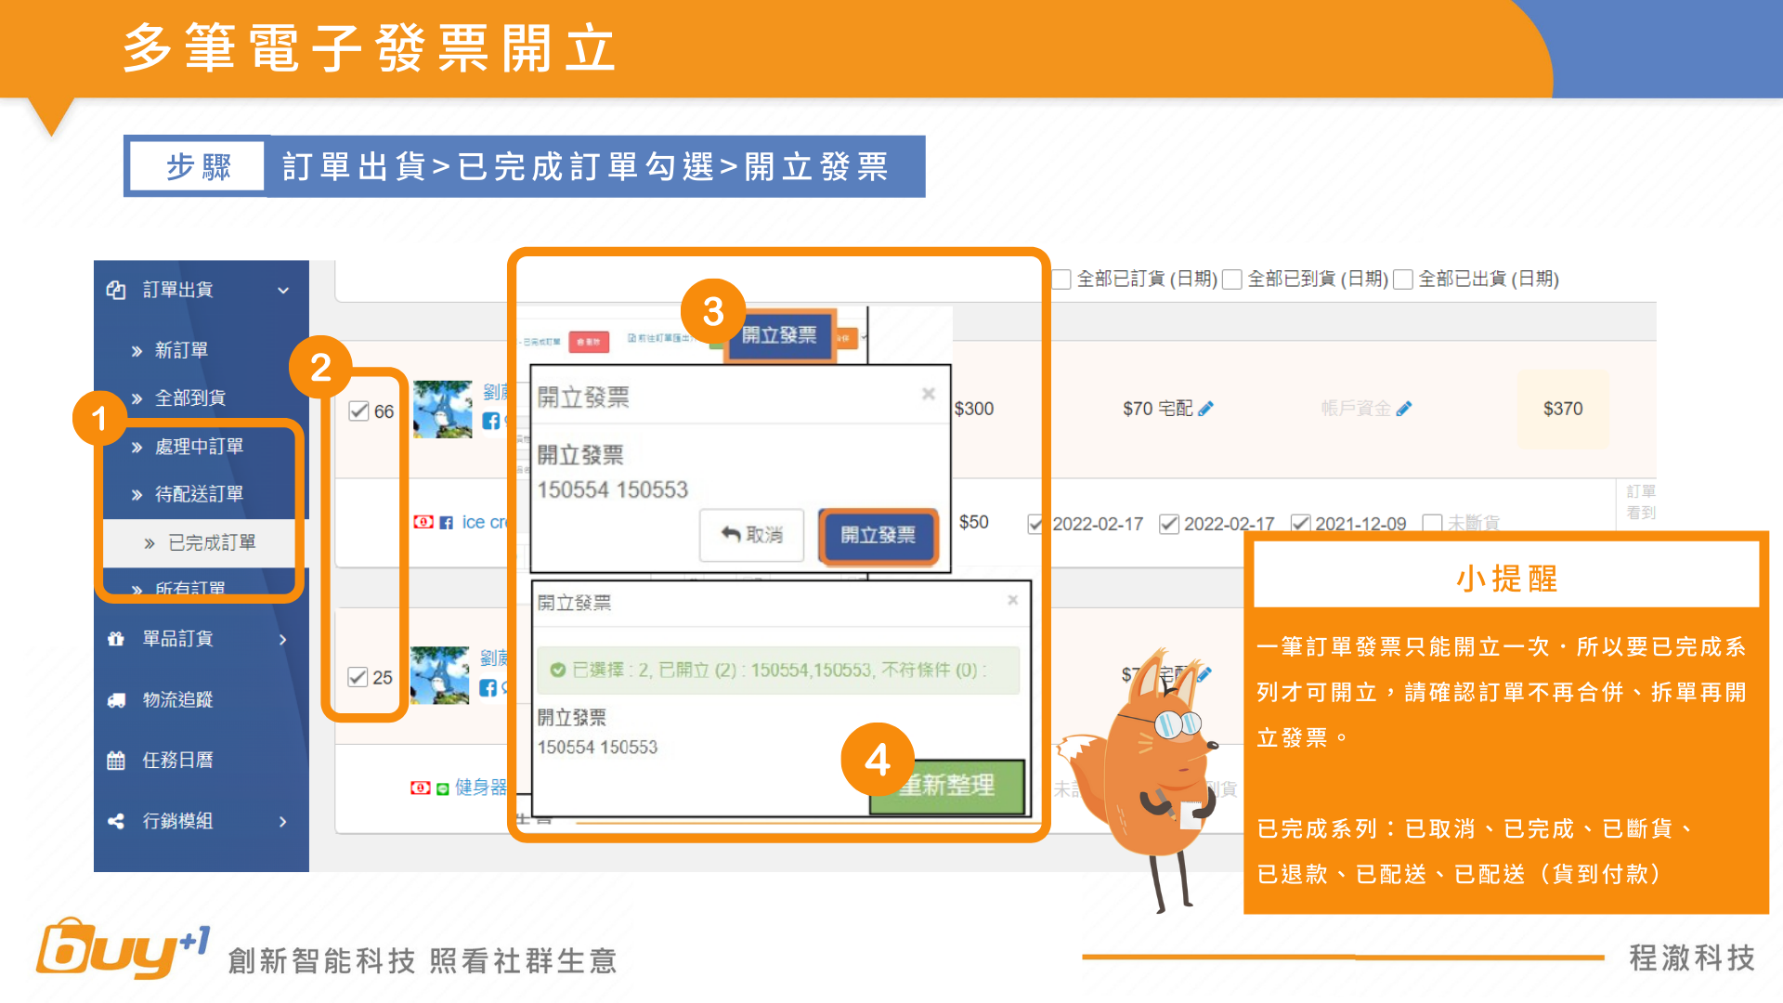
Task: Collapse the 訂單出貨 menu chevron
Action: click(283, 291)
